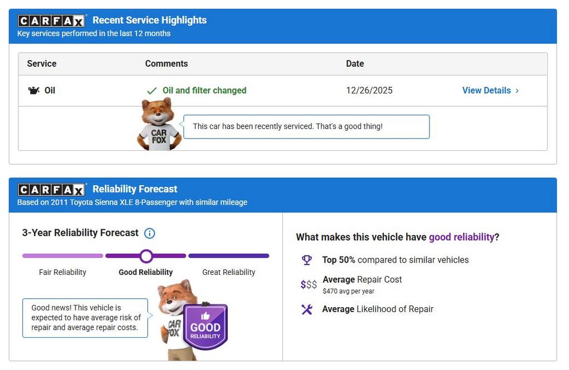Click the trophy icon next to Top 50%

coord(307,260)
